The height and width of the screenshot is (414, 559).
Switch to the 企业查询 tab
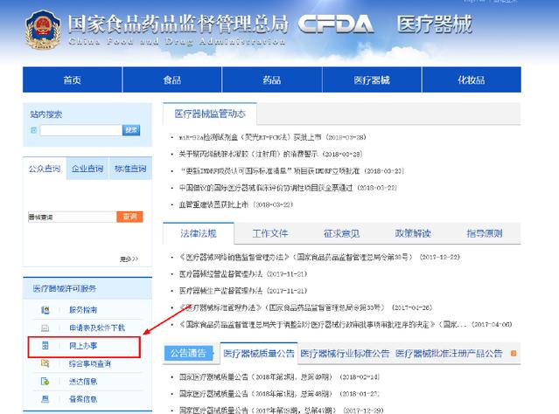pos(86,169)
